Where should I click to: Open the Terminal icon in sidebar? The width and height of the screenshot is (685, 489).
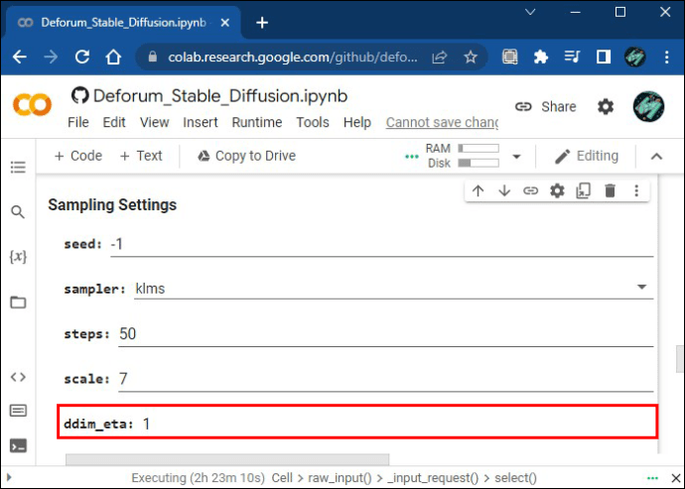tap(18, 446)
